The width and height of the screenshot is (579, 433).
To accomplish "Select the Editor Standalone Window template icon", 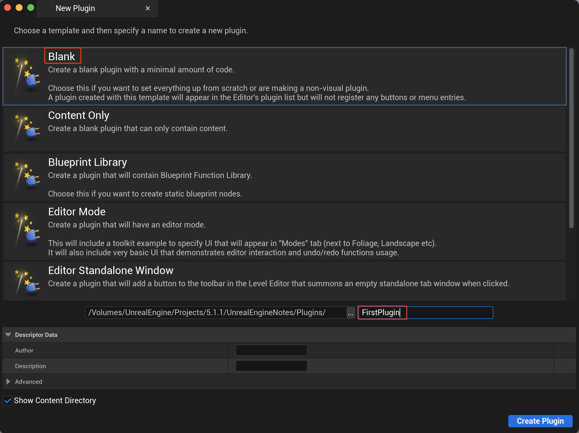I will 27,282.
